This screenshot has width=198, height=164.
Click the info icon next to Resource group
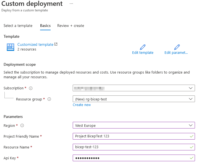tap(49, 99)
